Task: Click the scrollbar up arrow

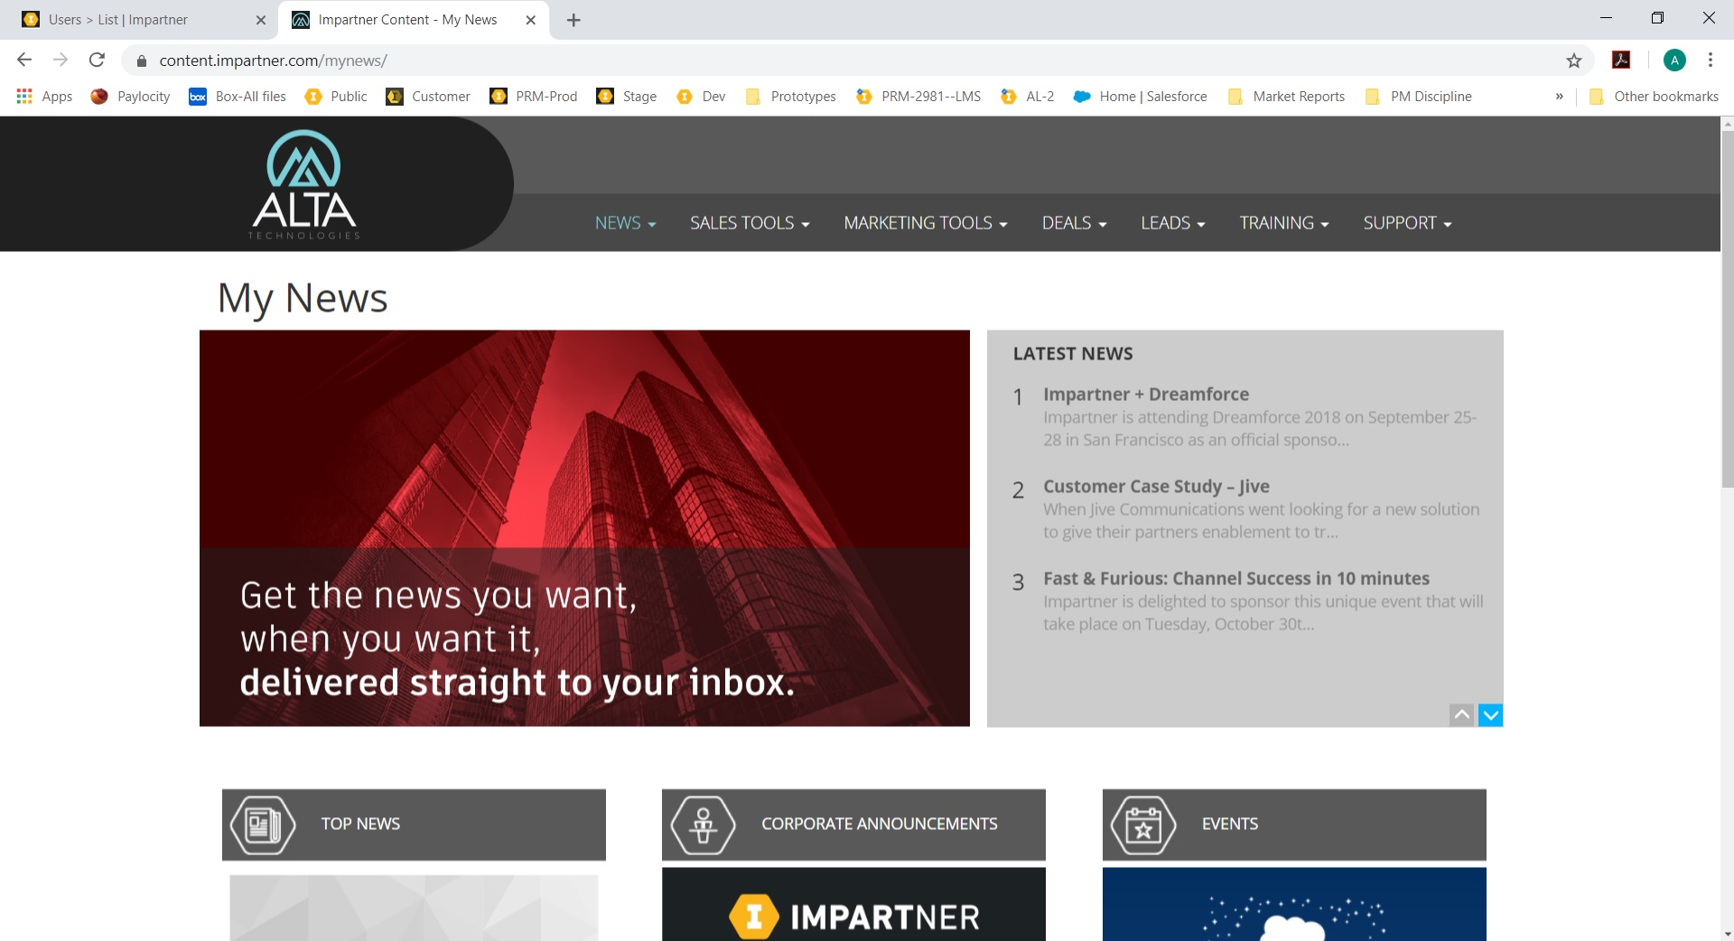Action: 1727,124
